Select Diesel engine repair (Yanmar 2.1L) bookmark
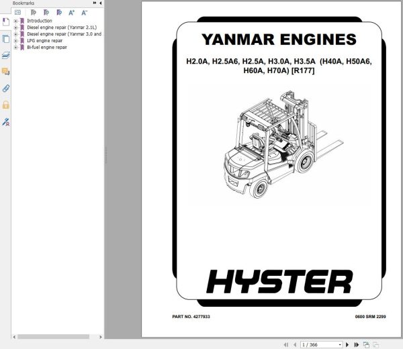Screen dimensions: 403x349 pyautogui.click(x=62, y=28)
